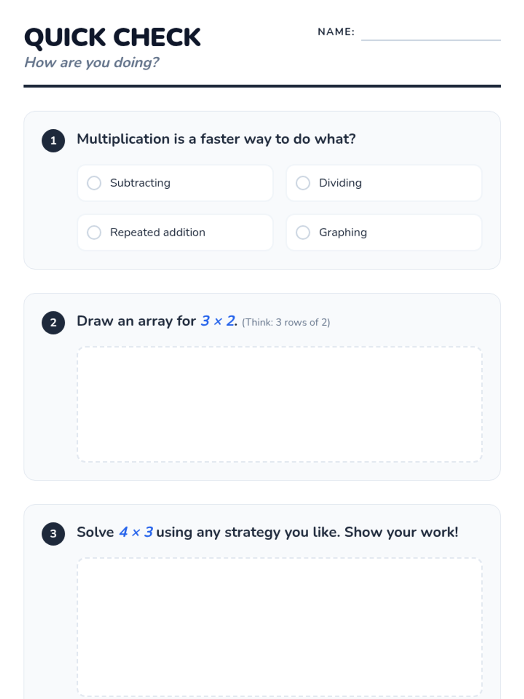
Task: Choose the Dividing answer option
Action: pos(303,183)
